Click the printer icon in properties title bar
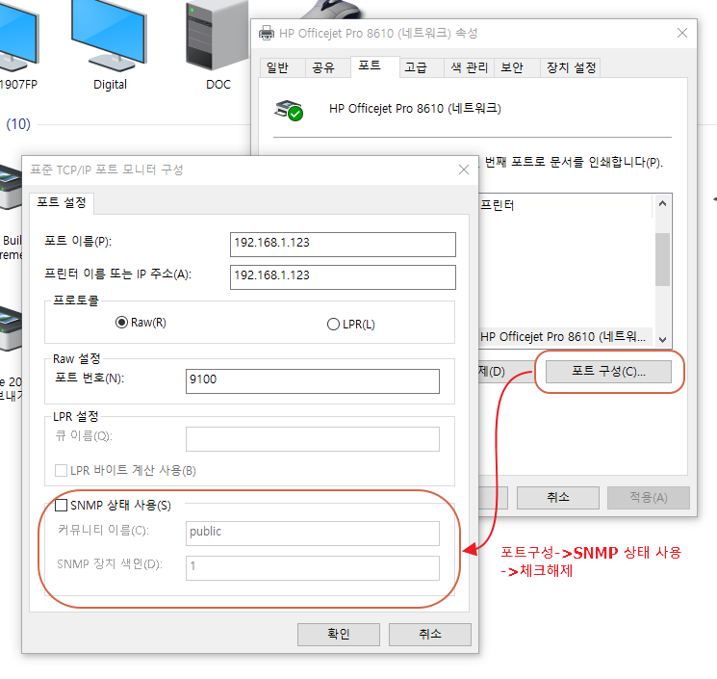717x679 pixels. (267, 34)
